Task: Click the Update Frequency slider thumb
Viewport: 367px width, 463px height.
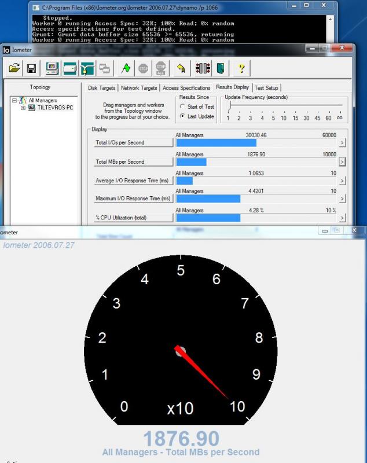Action: 230,106
